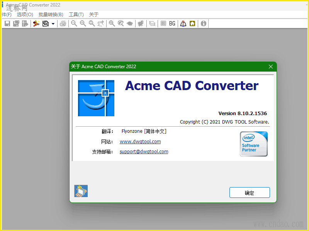Click the About info icon in toolbar
This screenshot has height=231, width=309.
tap(204, 23)
